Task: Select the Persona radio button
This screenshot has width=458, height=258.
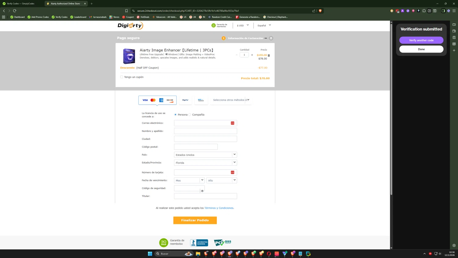Action: (x=175, y=115)
